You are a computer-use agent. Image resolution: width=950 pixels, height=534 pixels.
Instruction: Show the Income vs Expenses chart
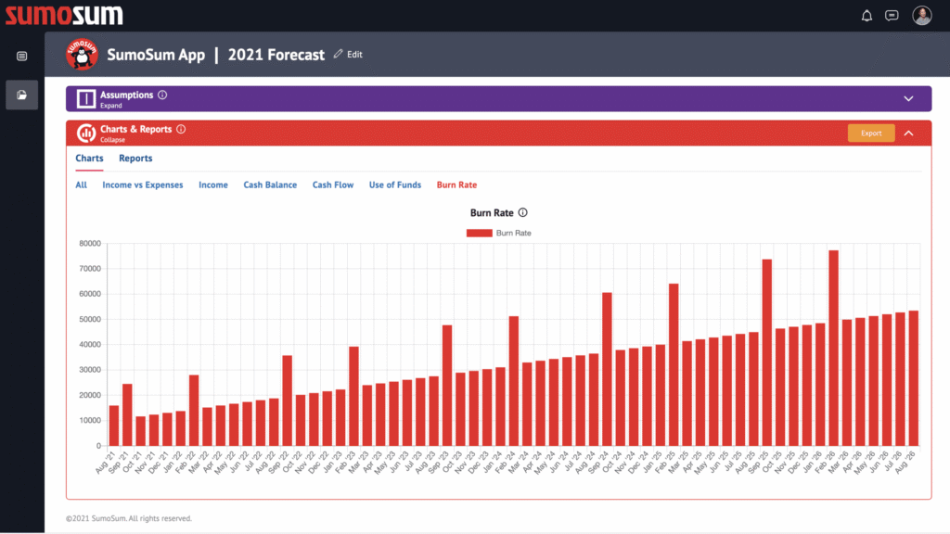(143, 185)
